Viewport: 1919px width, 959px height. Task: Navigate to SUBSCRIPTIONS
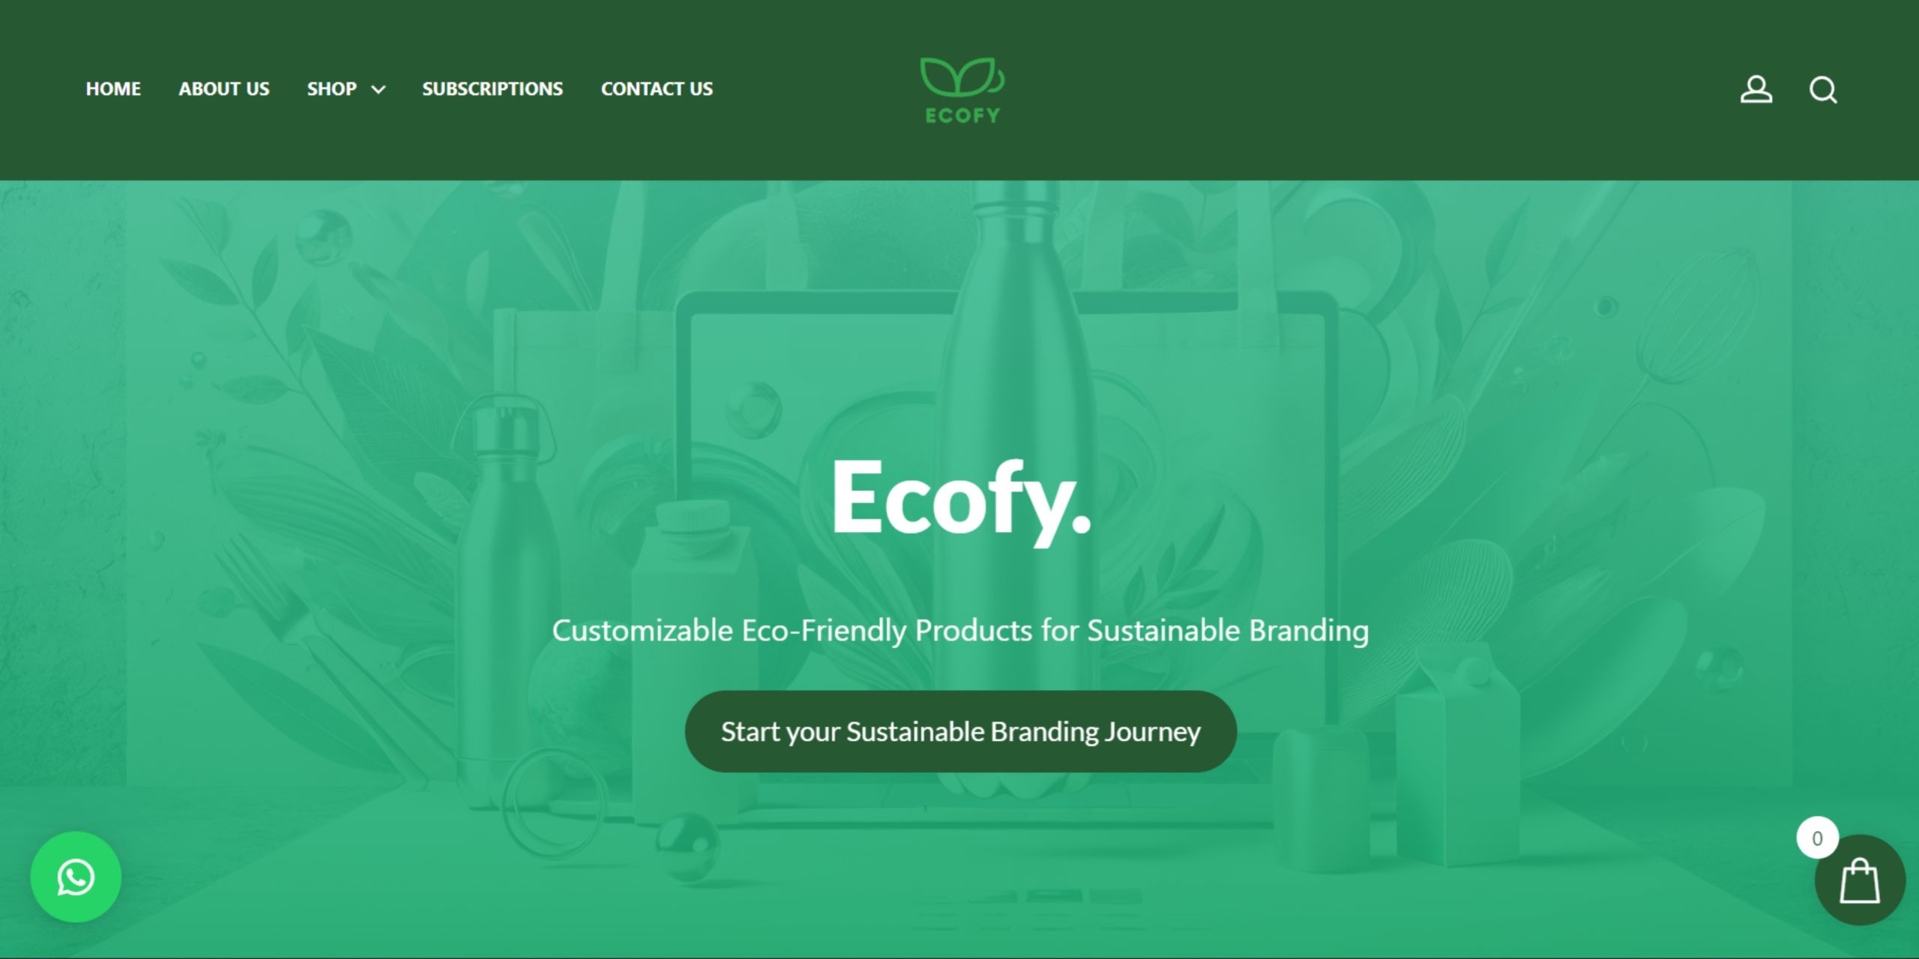(x=492, y=88)
